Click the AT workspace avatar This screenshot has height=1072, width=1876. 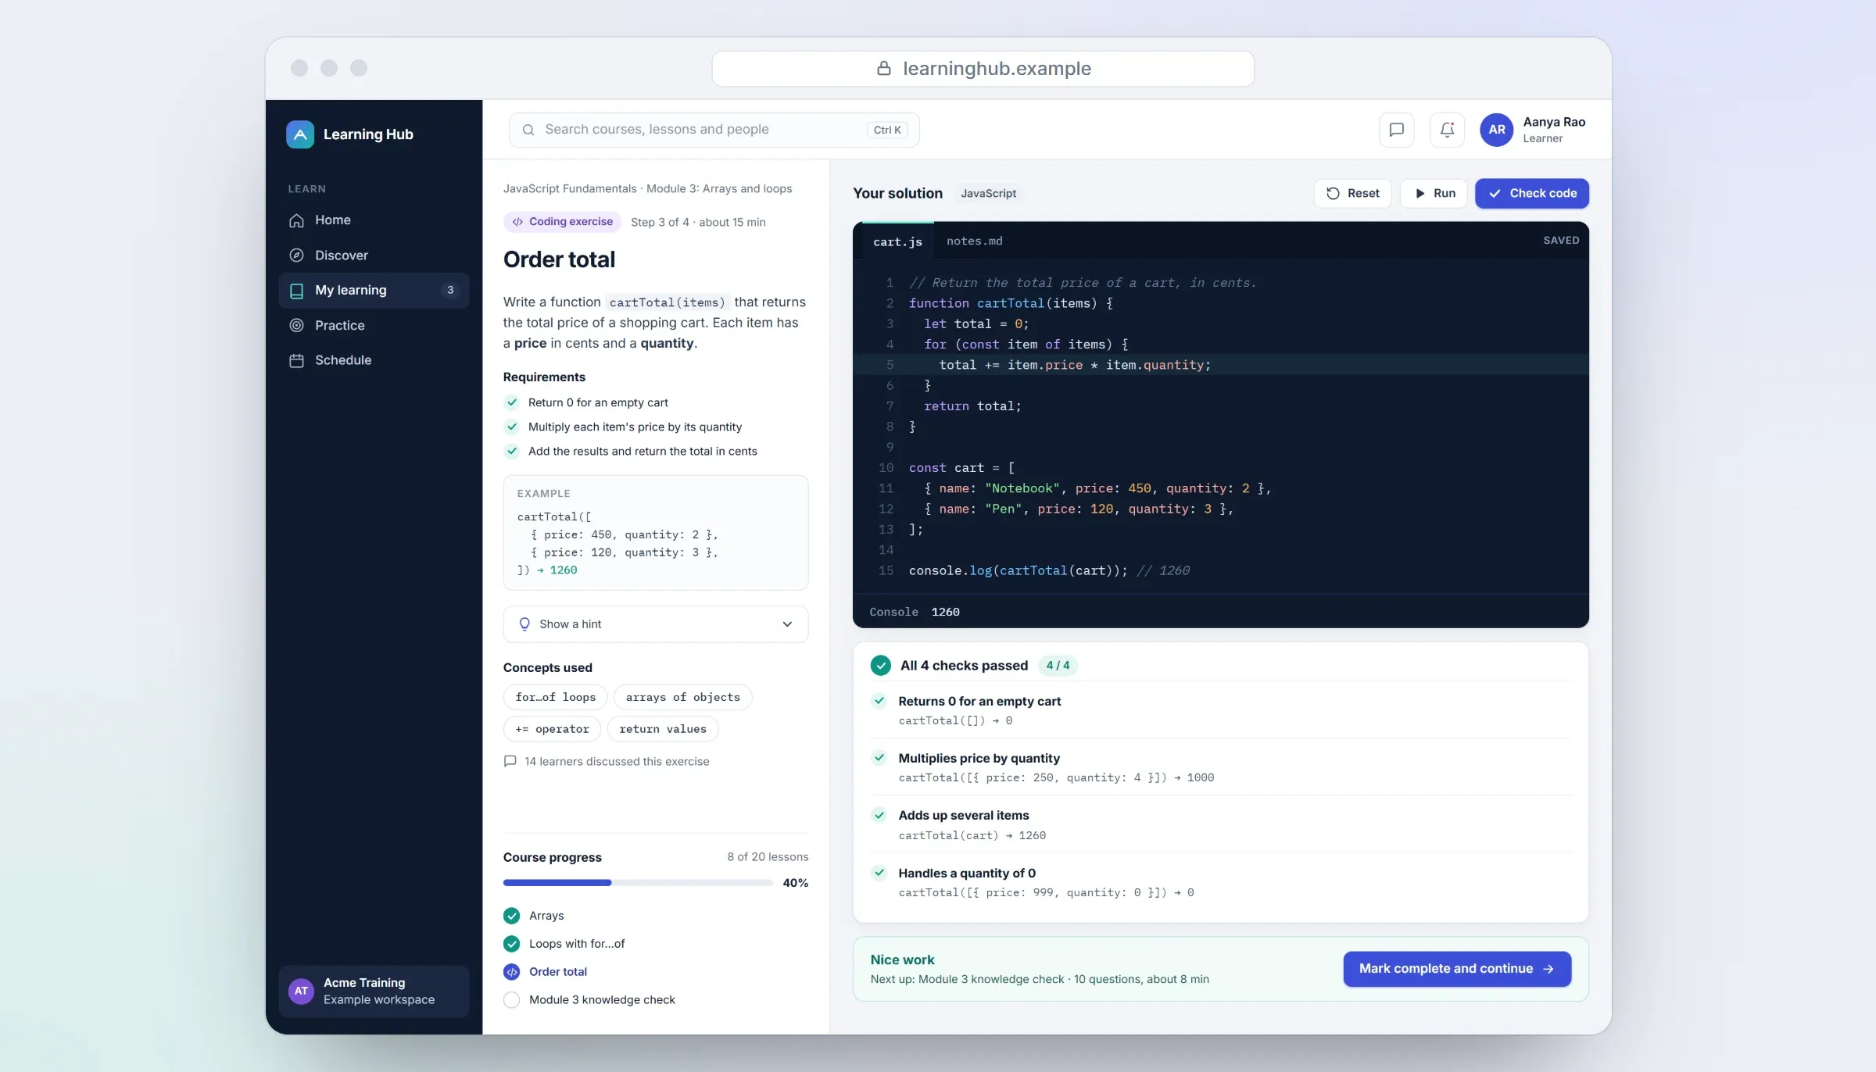(301, 992)
